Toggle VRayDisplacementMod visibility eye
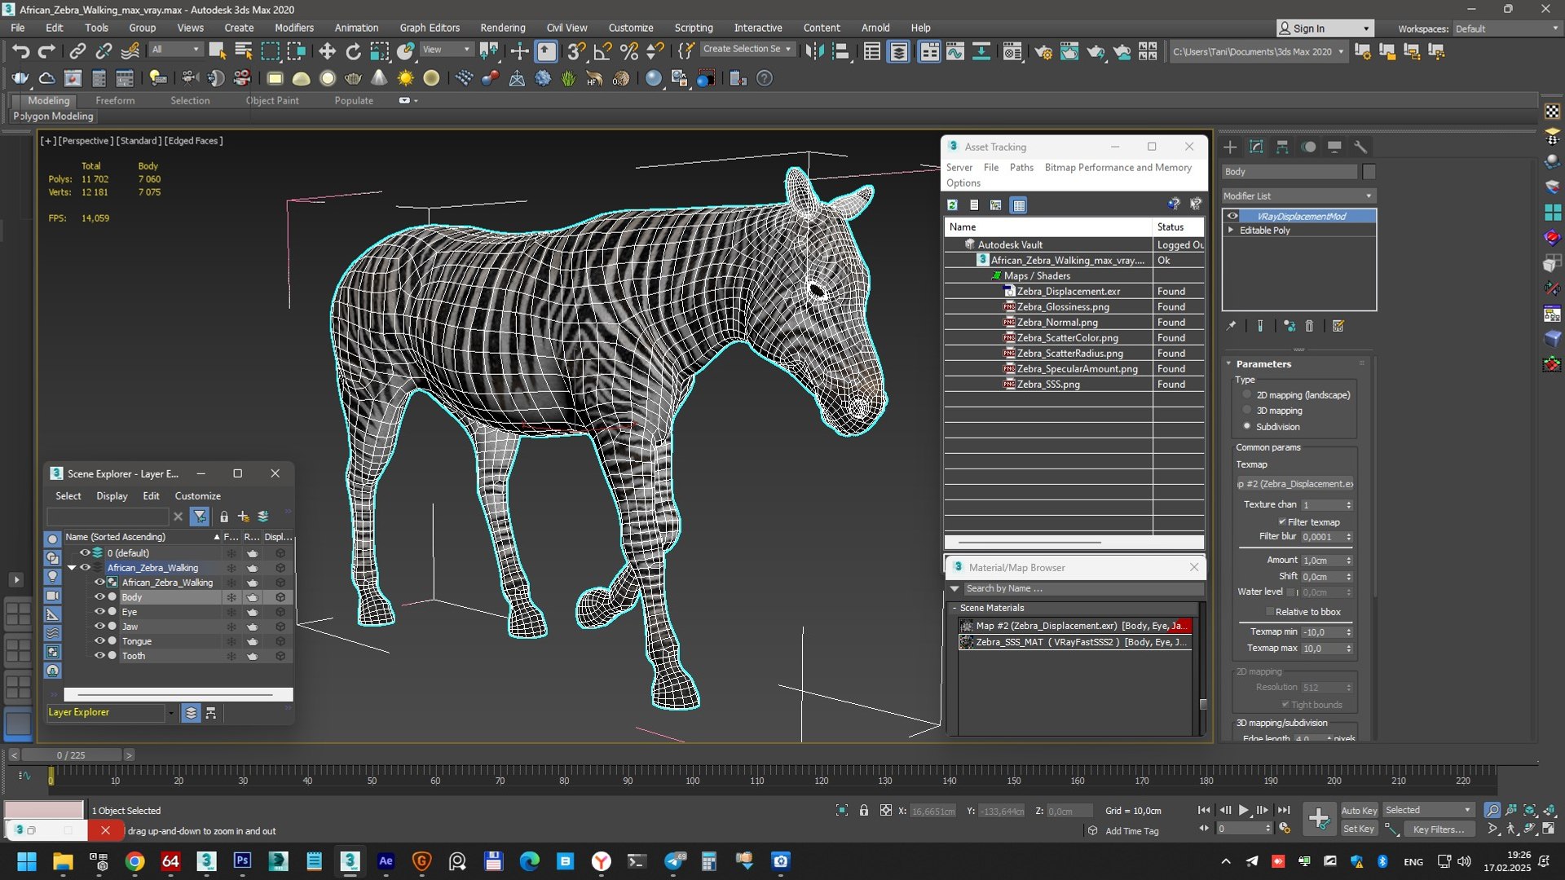This screenshot has height=880, width=1565. 1232,216
